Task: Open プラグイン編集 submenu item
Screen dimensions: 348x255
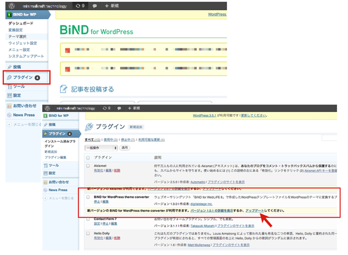Action: [x=56, y=157]
